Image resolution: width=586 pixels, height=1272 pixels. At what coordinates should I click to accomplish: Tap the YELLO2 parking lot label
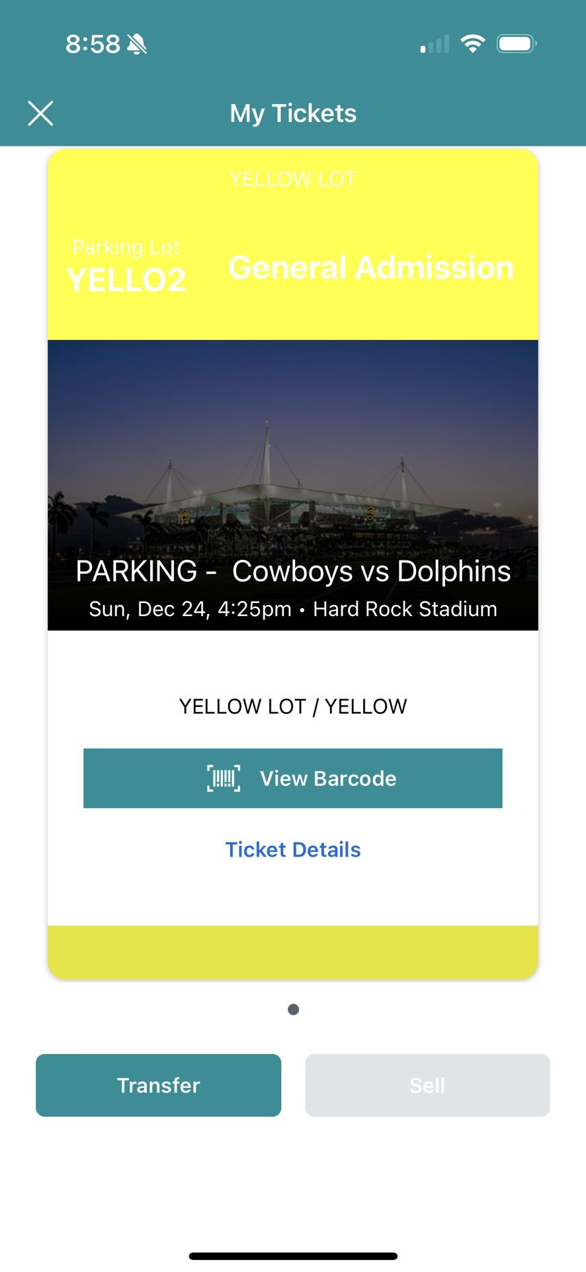click(126, 280)
